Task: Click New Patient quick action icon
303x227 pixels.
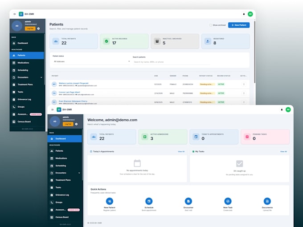Action: (x=110, y=201)
